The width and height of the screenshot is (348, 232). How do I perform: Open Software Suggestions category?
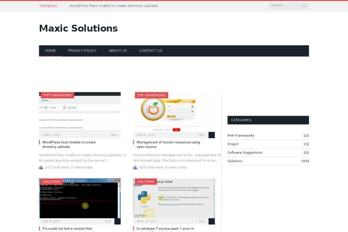[245, 153]
